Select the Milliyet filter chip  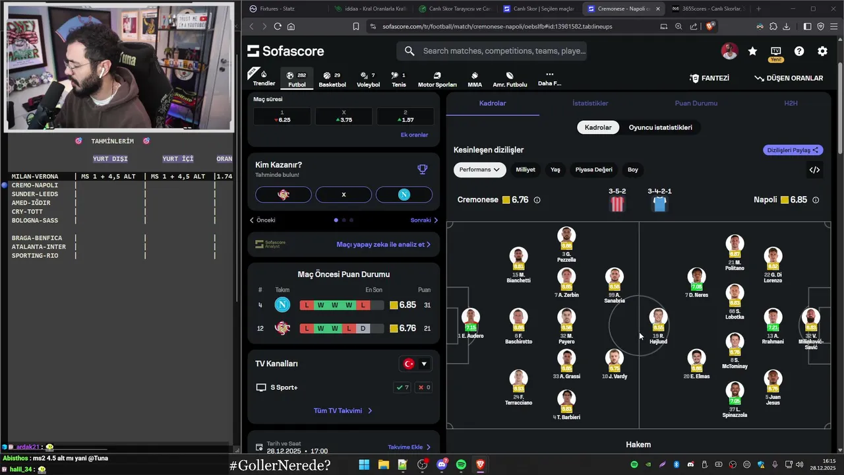click(526, 170)
